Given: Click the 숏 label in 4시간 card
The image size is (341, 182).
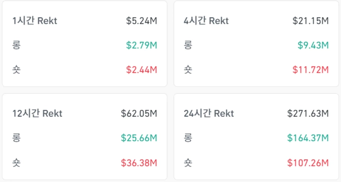Looking at the screenshot, I should point(188,69).
